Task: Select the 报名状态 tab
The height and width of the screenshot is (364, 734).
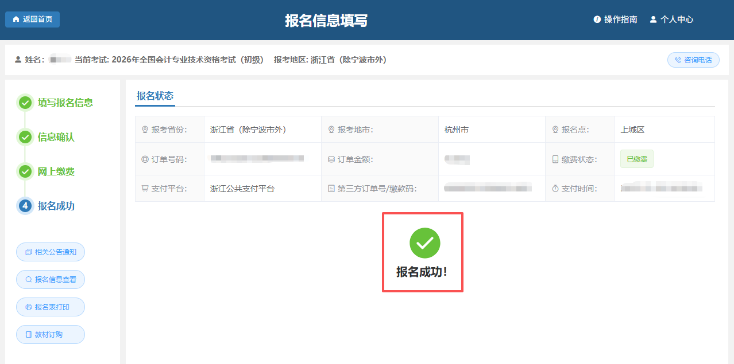Action: [154, 96]
